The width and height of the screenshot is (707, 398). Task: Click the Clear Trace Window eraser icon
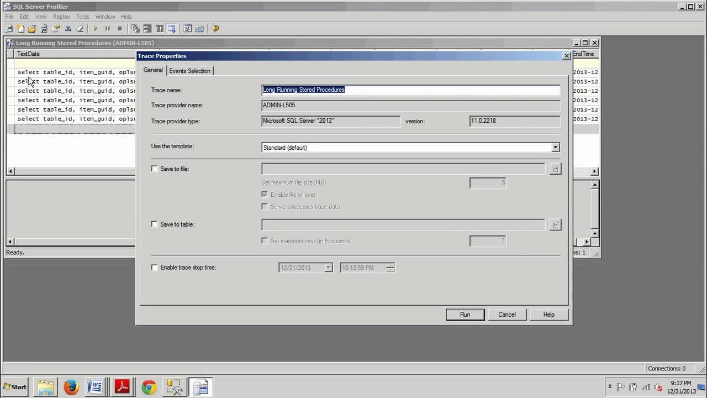pos(80,29)
